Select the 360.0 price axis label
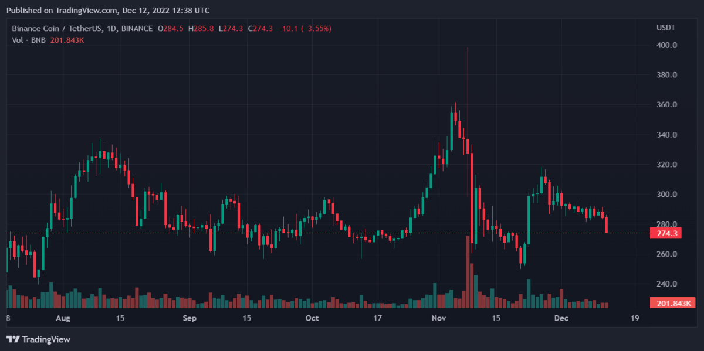Image resolution: width=704 pixels, height=351 pixels. tap(666, 105)
